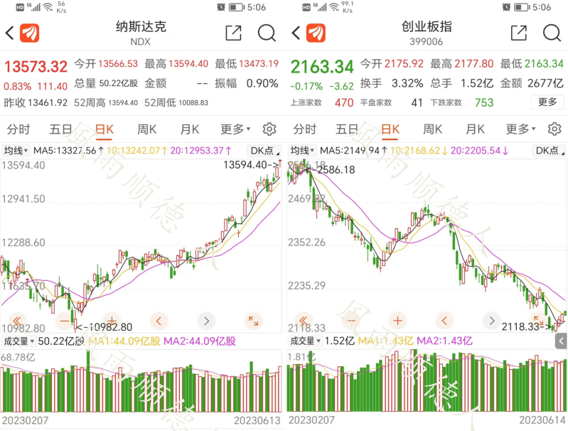This screenshot has width=568, height=431.
Task: Switch 创业板指 to 周K view
Action: coord(432,129)
